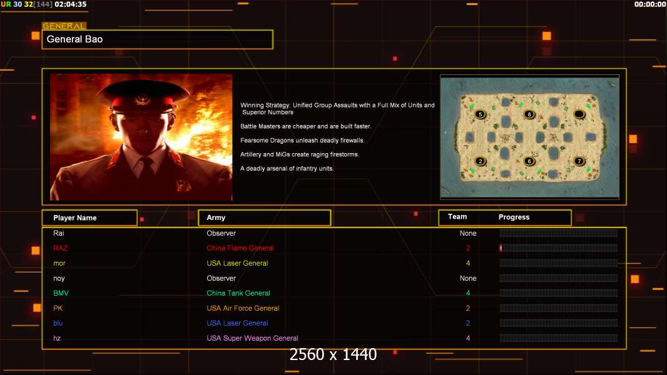Click the 02:04:35 timer at top left
Screen dimensions: 667x375
pyautogui.click(x=70, y=4)
